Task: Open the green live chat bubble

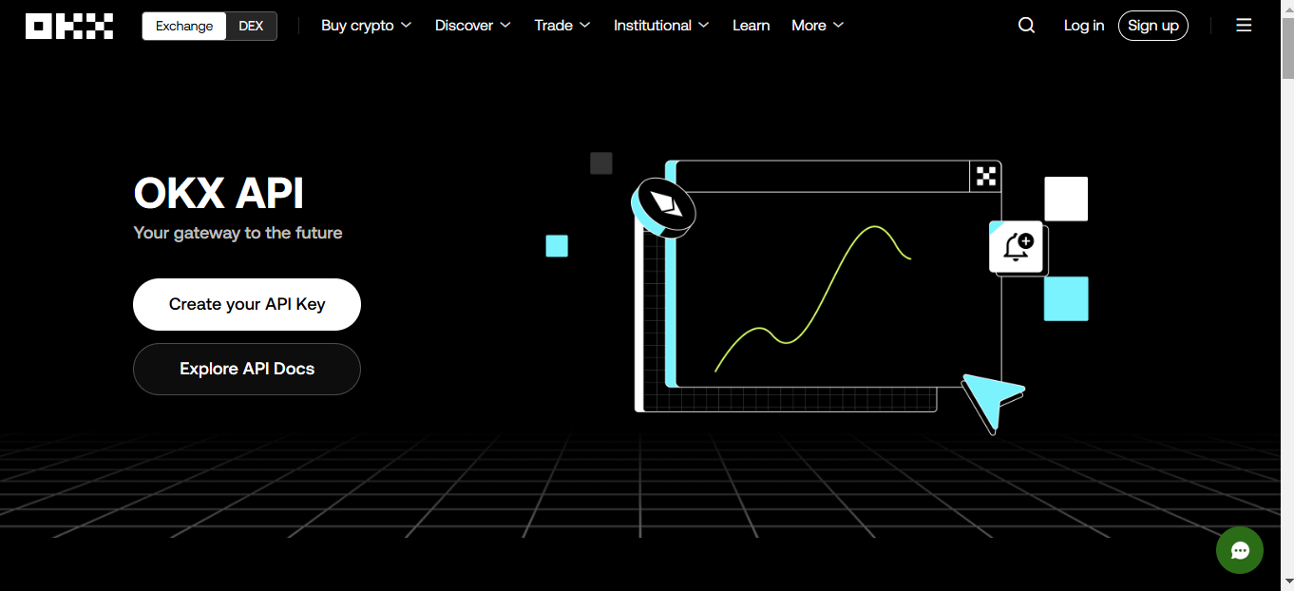Action: (1240, 550)
